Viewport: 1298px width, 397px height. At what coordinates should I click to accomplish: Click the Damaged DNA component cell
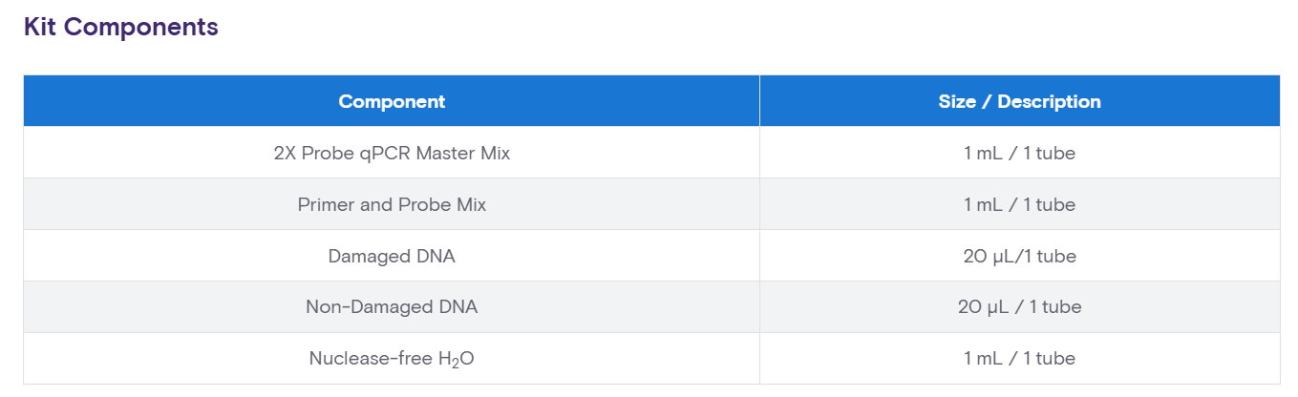tap(392, 256)
